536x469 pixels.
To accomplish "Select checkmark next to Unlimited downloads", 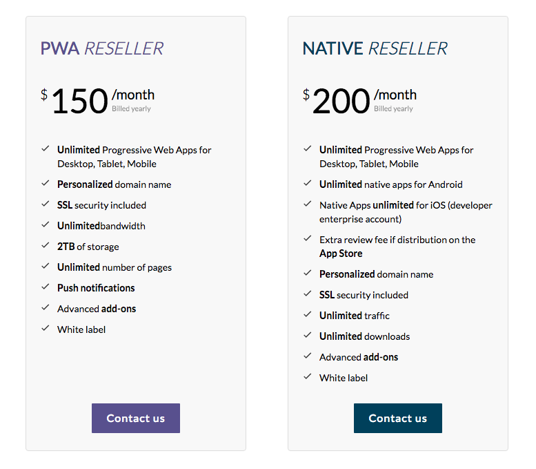I will [308, 336].
